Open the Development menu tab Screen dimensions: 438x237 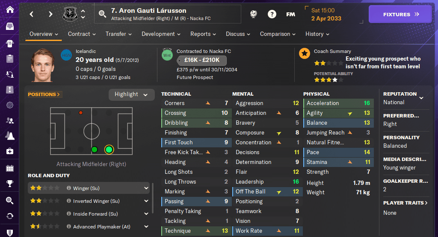(161, 34)
